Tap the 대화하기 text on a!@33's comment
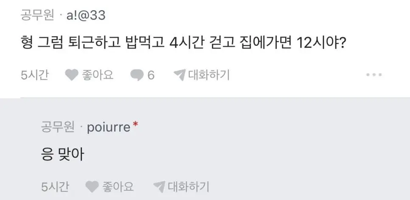Viewport: 410px width, 200px height. click(208, 75)
